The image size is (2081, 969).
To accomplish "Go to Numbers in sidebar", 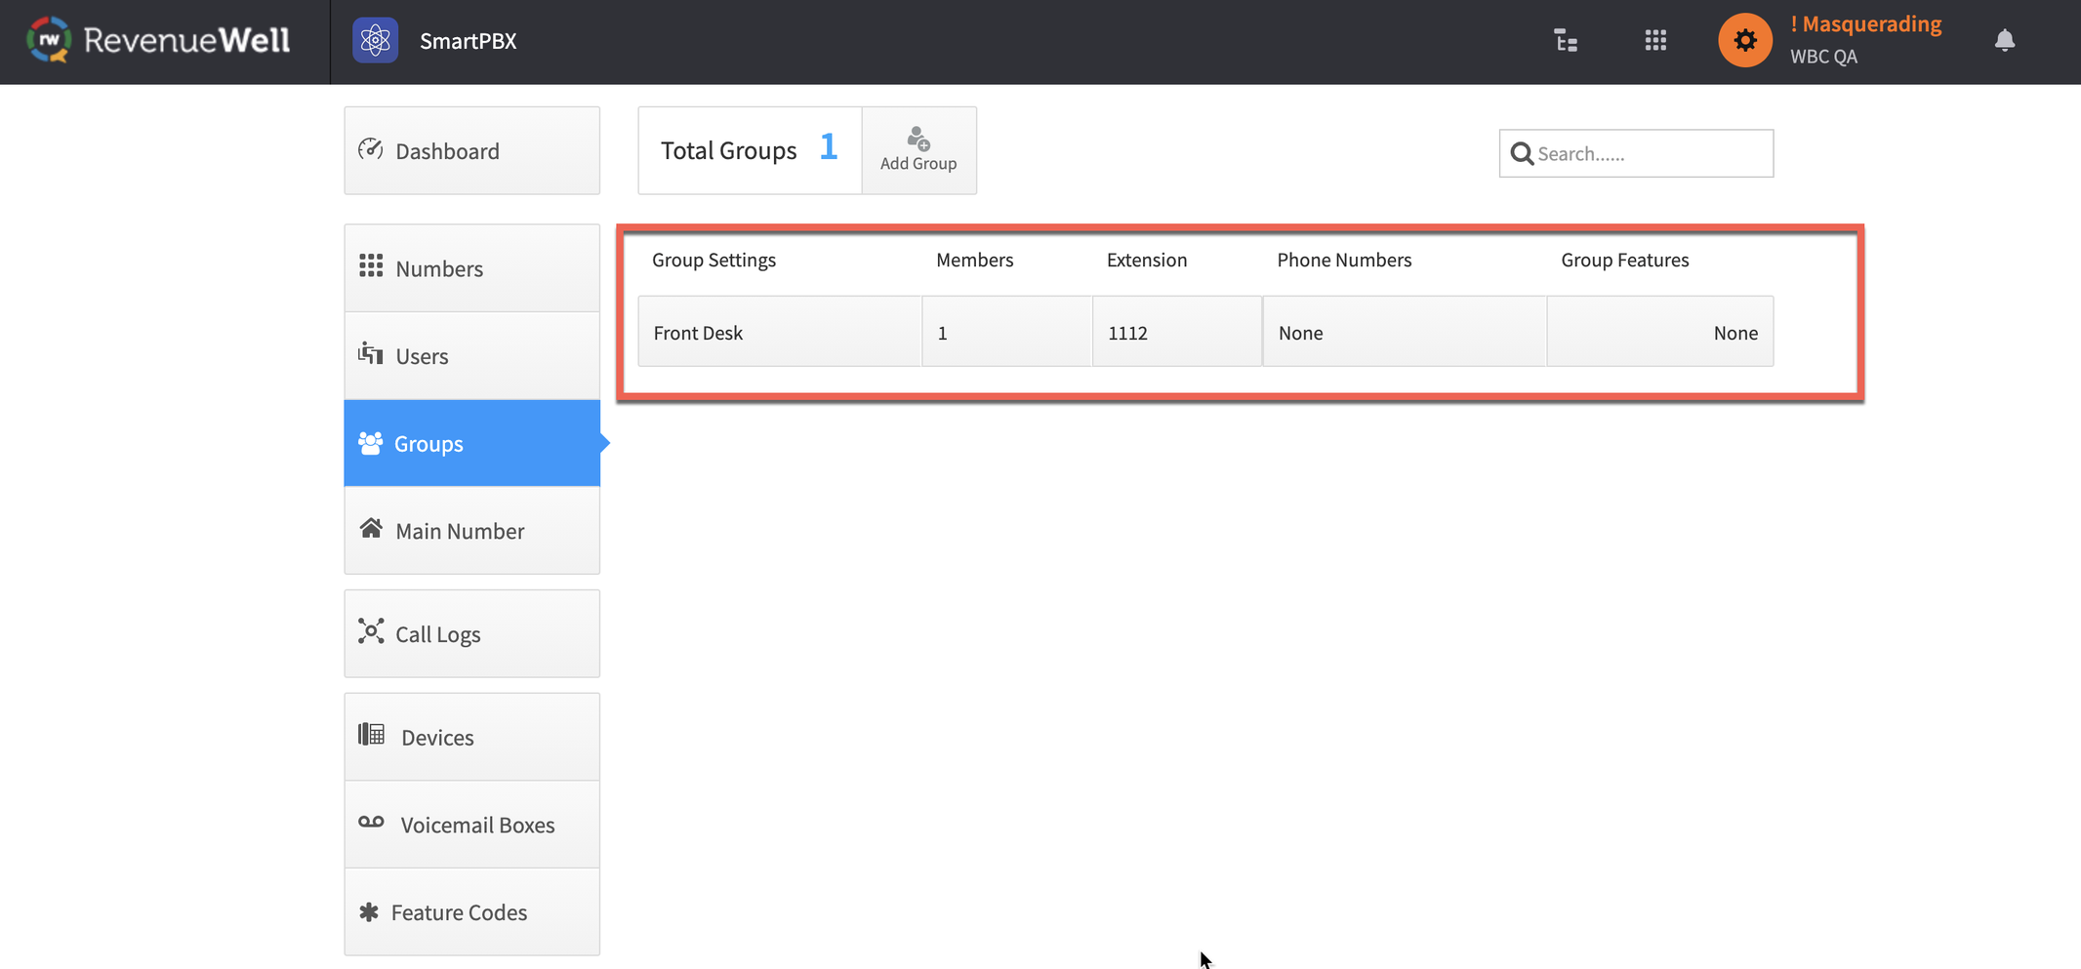I will (x=471, y=268).
